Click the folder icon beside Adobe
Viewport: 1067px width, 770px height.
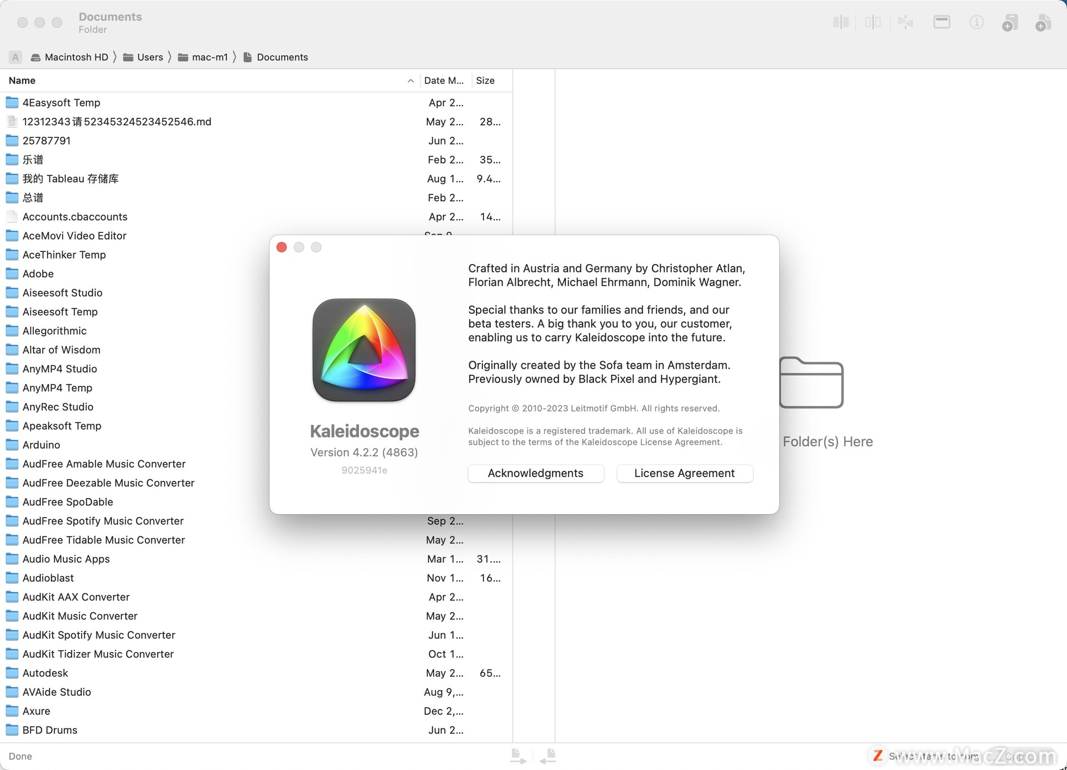[12, 274]
